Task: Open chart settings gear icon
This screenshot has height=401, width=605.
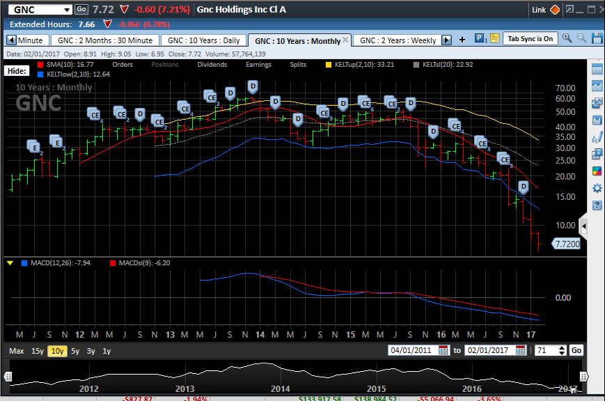Action: (597, 189)
